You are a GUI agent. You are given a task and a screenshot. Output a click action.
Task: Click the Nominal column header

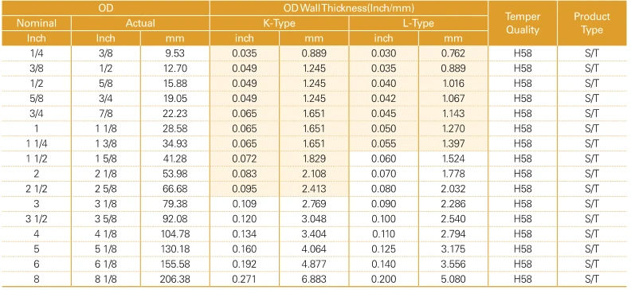coord(36,23)
